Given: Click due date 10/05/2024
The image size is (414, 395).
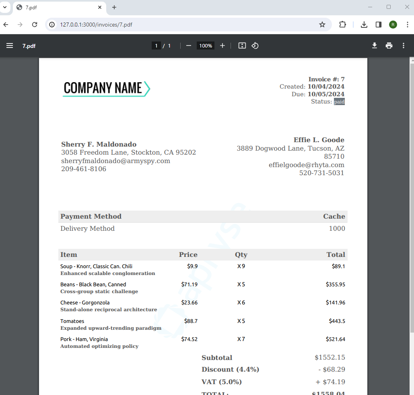Looking at the screenshot, I should pyautogui.click(x=326, y=94).
